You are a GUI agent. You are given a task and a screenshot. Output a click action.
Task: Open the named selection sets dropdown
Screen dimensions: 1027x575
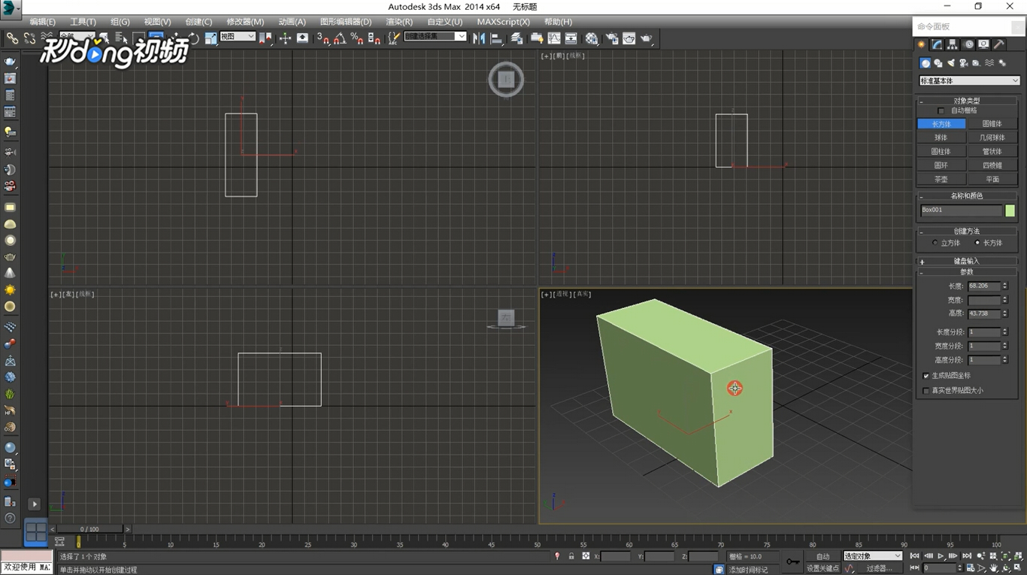(x=435, y=36)
